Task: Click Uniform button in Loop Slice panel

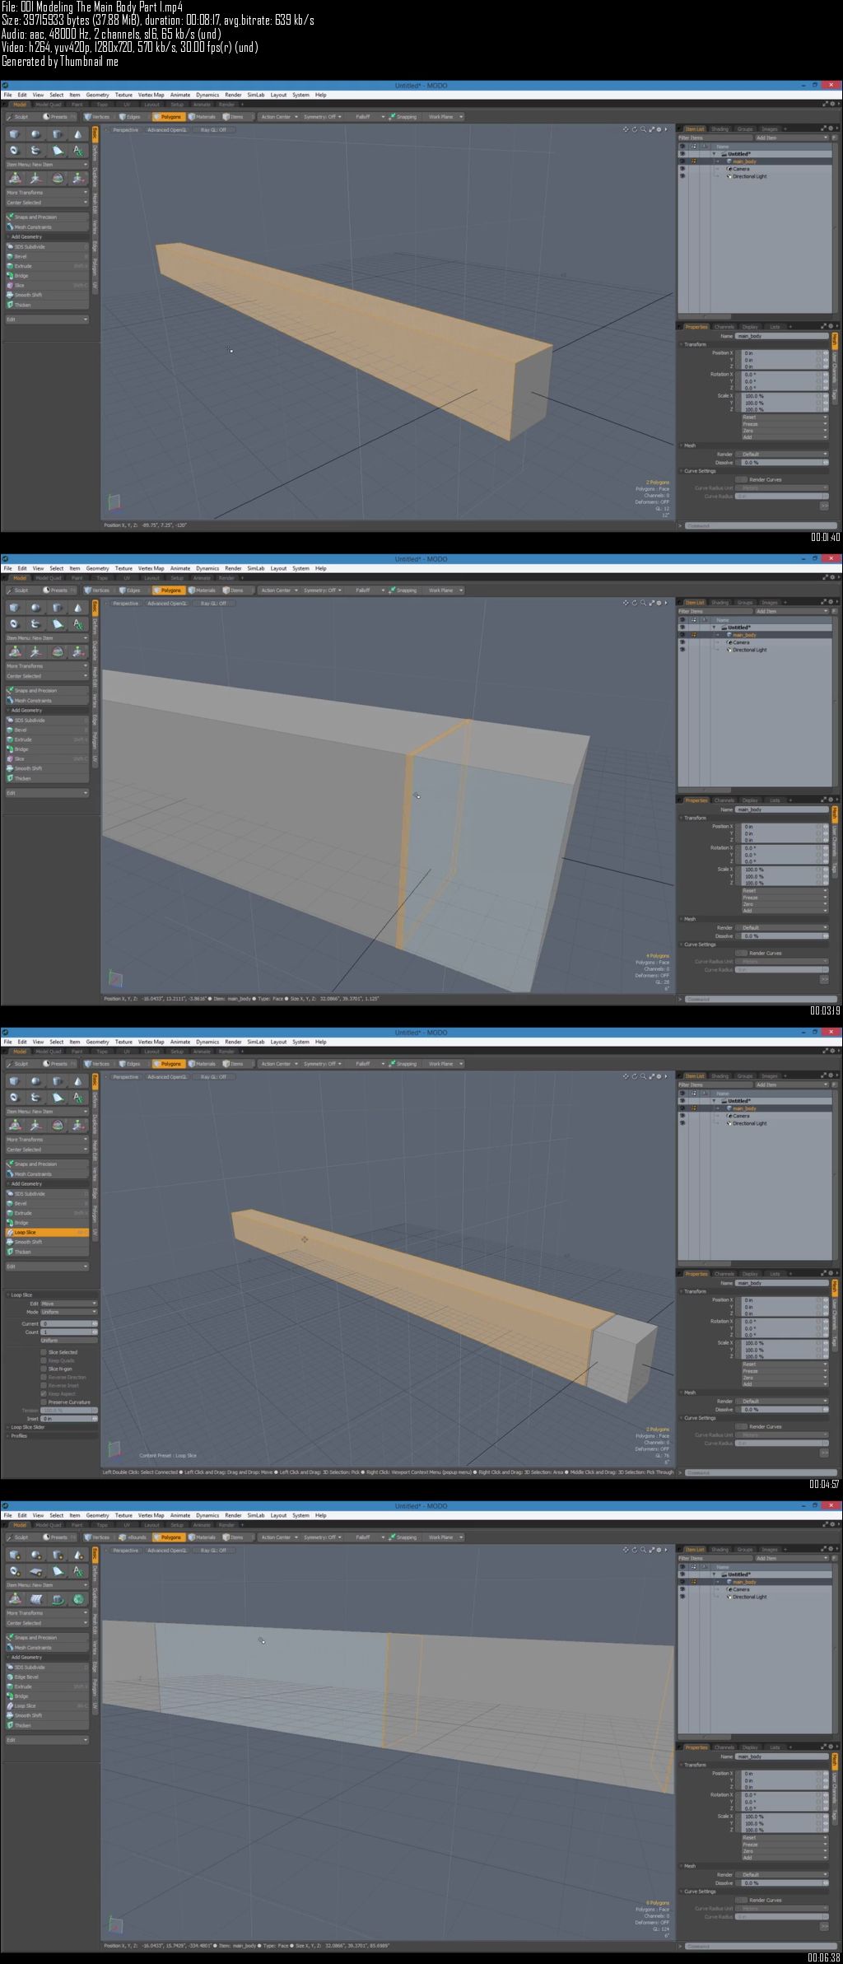Action: point(69,1341)
